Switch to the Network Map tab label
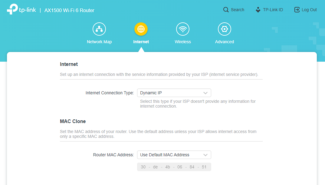 (x=99, y=42)
